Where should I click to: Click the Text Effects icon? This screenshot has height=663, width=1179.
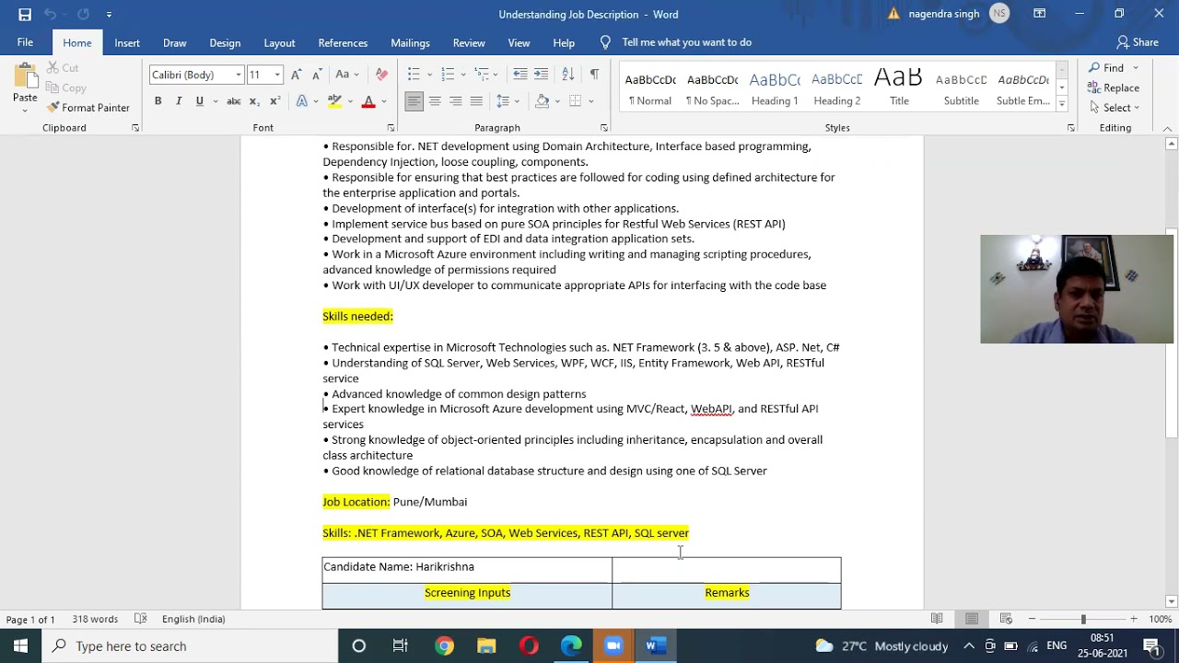[301, 101]
